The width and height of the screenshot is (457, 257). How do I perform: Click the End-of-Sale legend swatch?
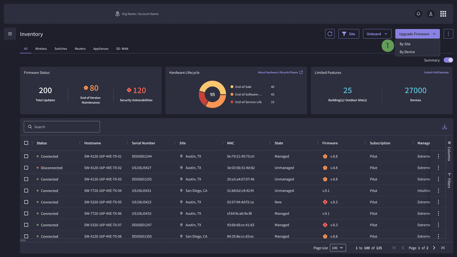coord(232,87)
